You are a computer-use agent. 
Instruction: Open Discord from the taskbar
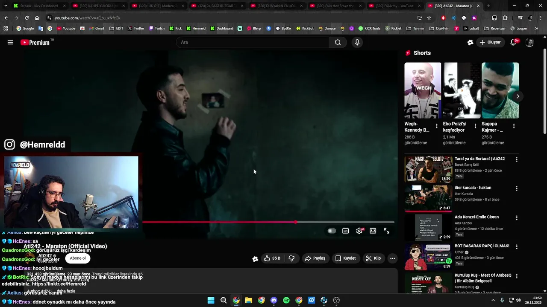click(x=274, y=300)
